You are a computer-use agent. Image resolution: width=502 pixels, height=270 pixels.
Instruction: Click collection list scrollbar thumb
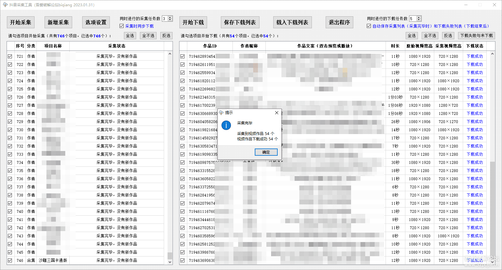[x=170, y=256]
